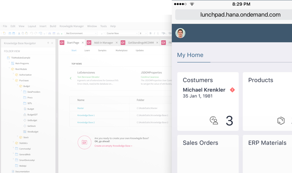Click the previous news green chevron

pyautogui.click(x=71, y=78)
